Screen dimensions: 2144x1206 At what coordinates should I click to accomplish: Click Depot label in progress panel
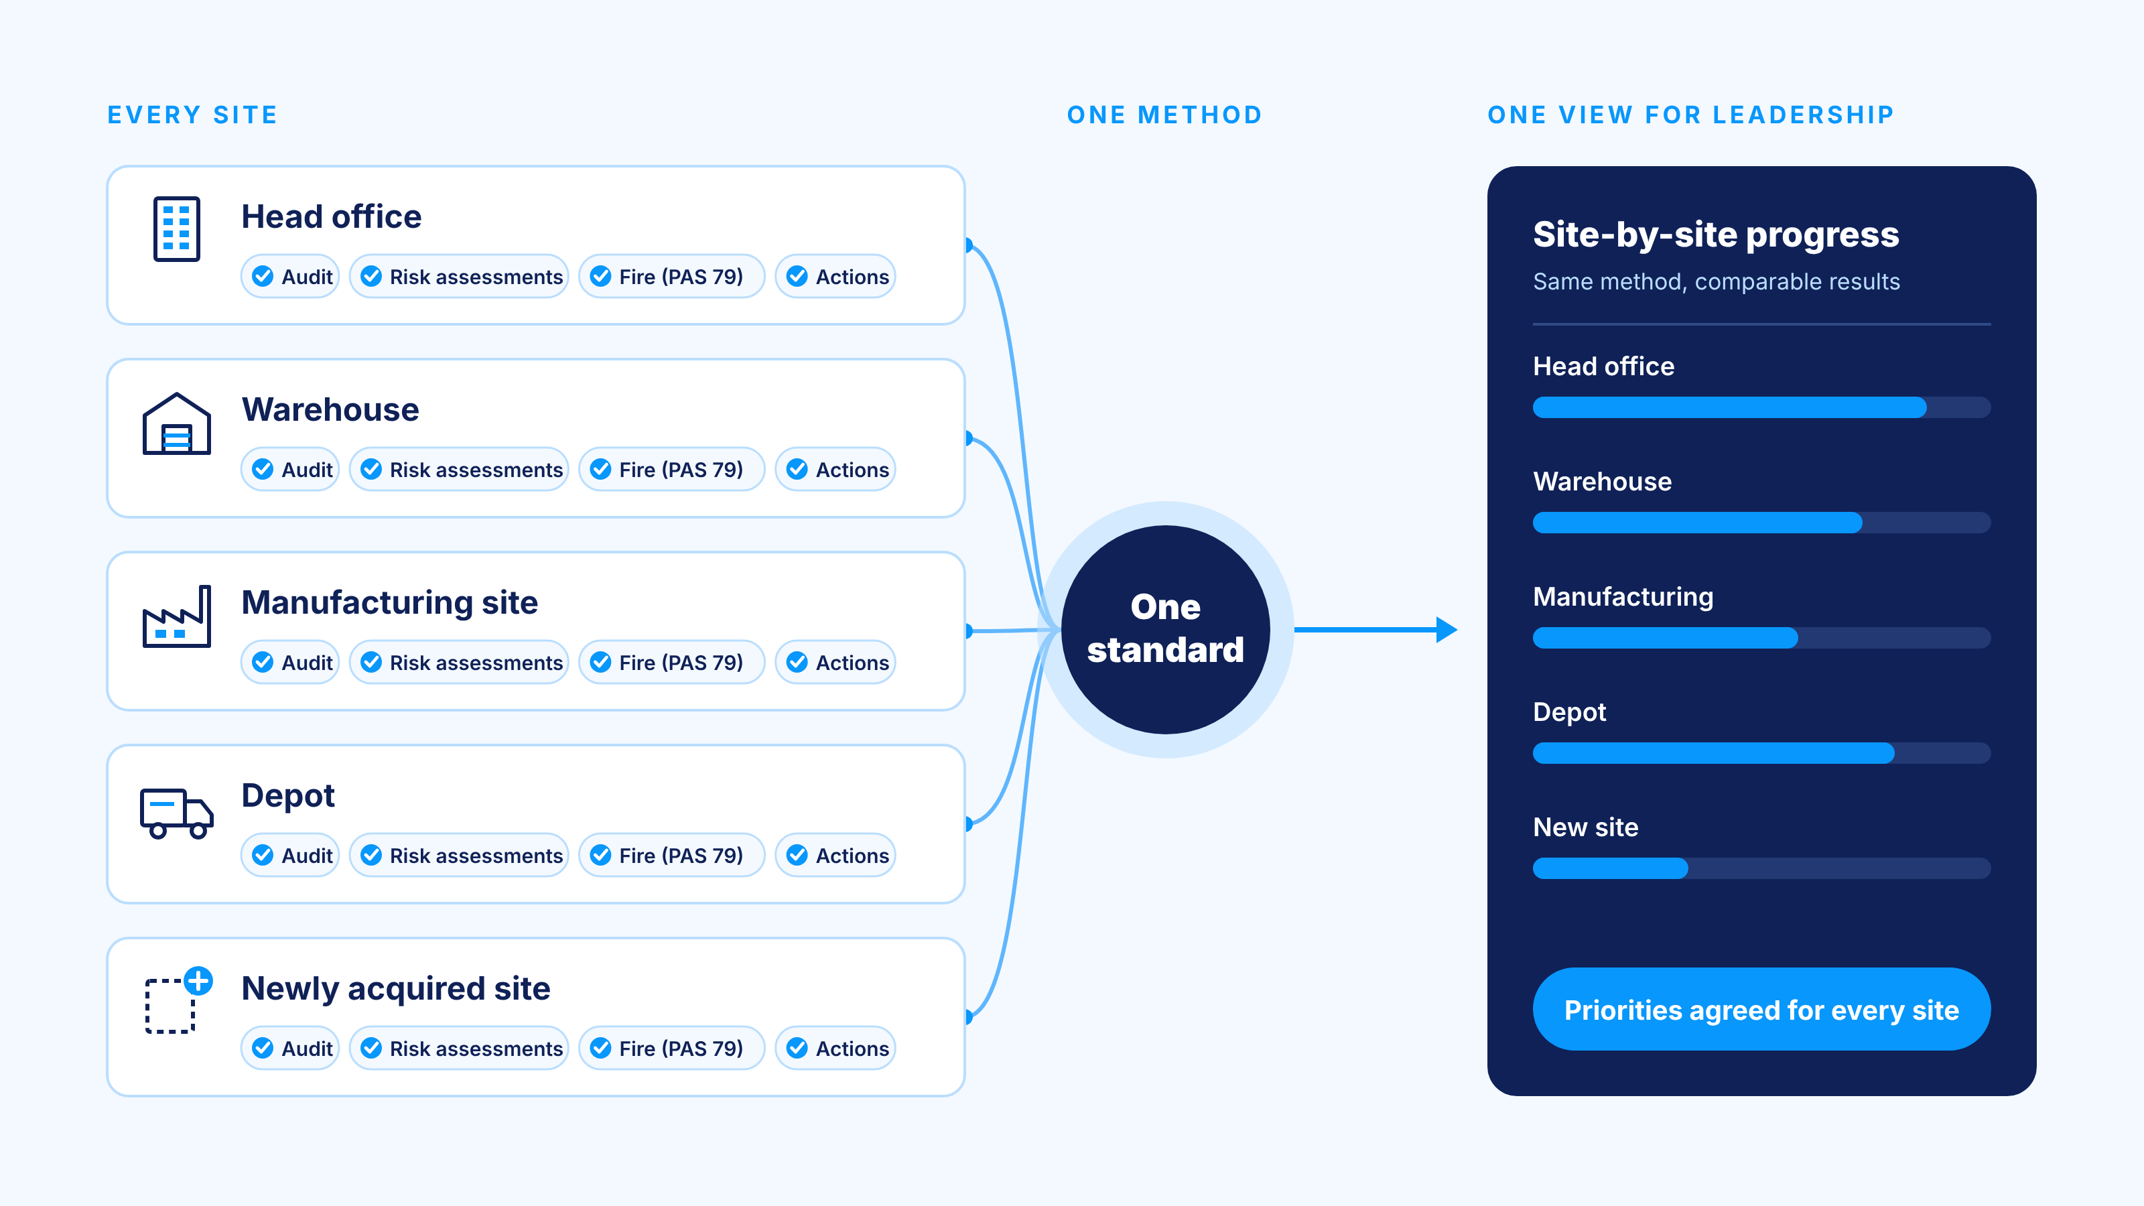click(1570, 712)
